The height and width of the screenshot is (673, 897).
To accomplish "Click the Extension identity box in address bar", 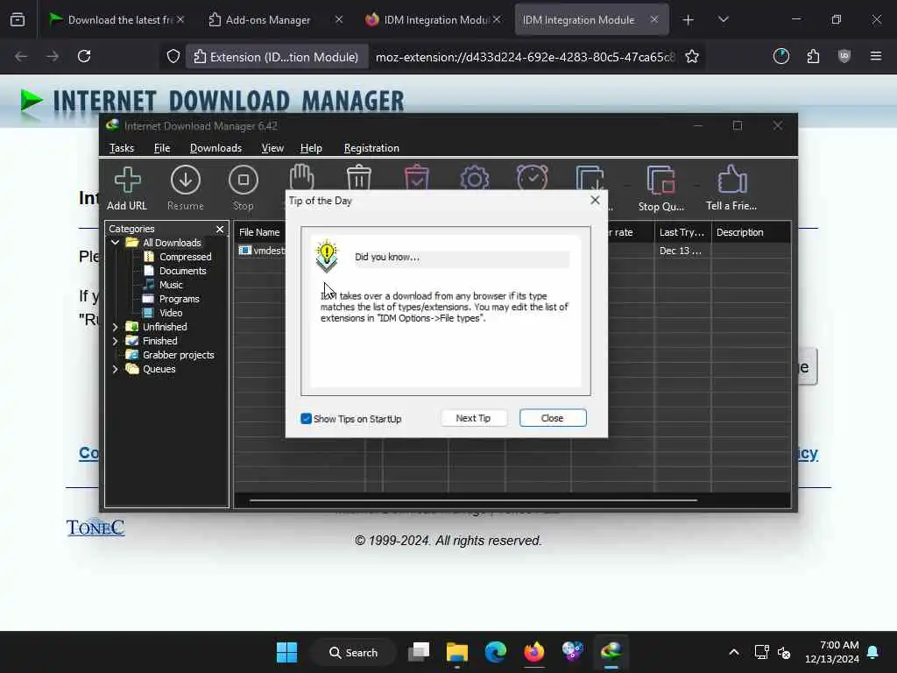I will (276, 57).
